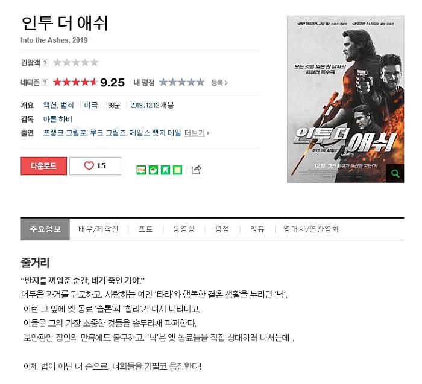Set my rating using the gray stars
422x384 pixels.
point(182,82)
